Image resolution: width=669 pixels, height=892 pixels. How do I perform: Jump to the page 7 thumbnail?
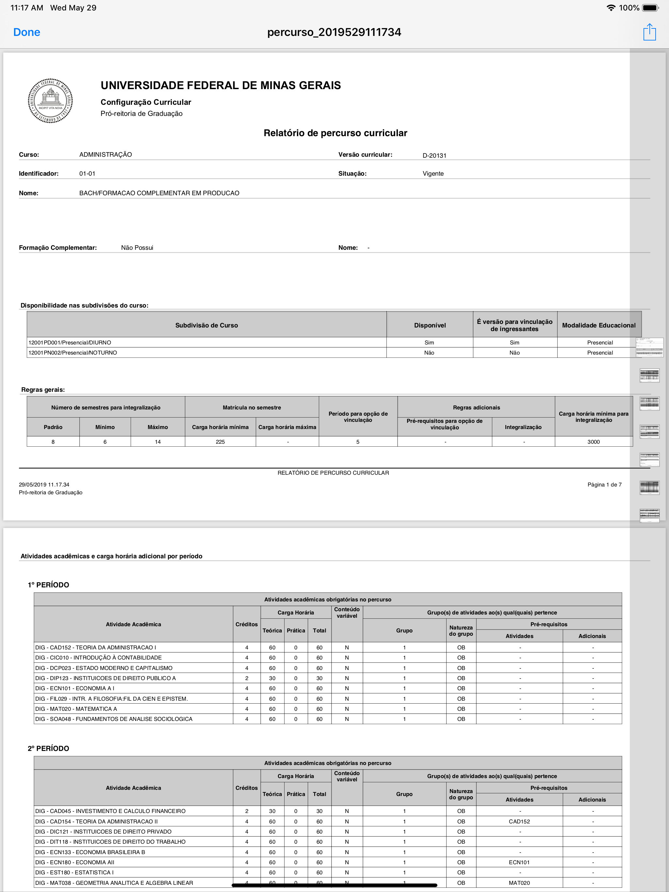point(649,515)
